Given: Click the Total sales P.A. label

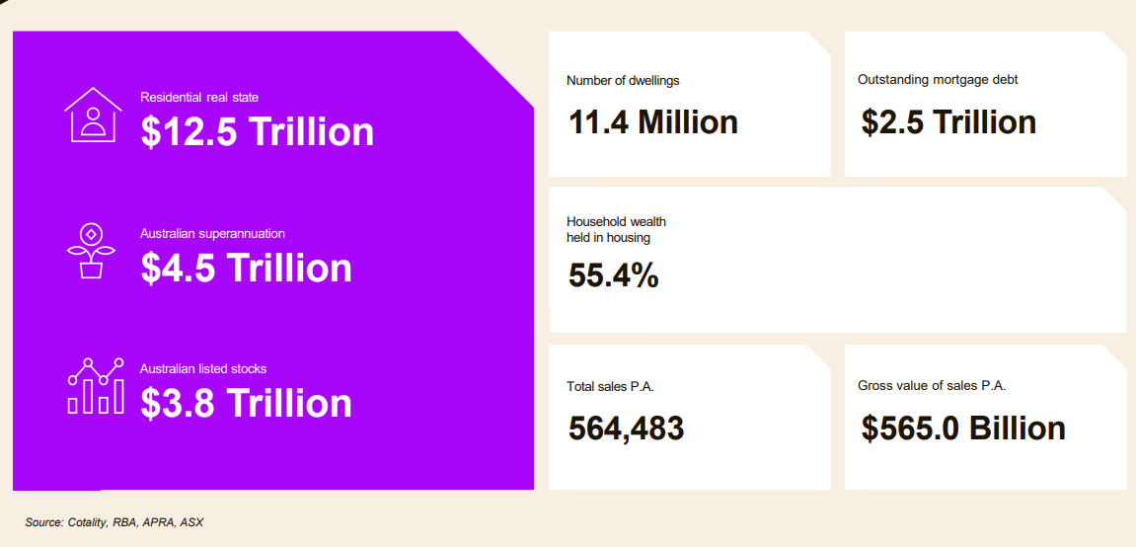Looking at the screenshot, I should (610, 387).
